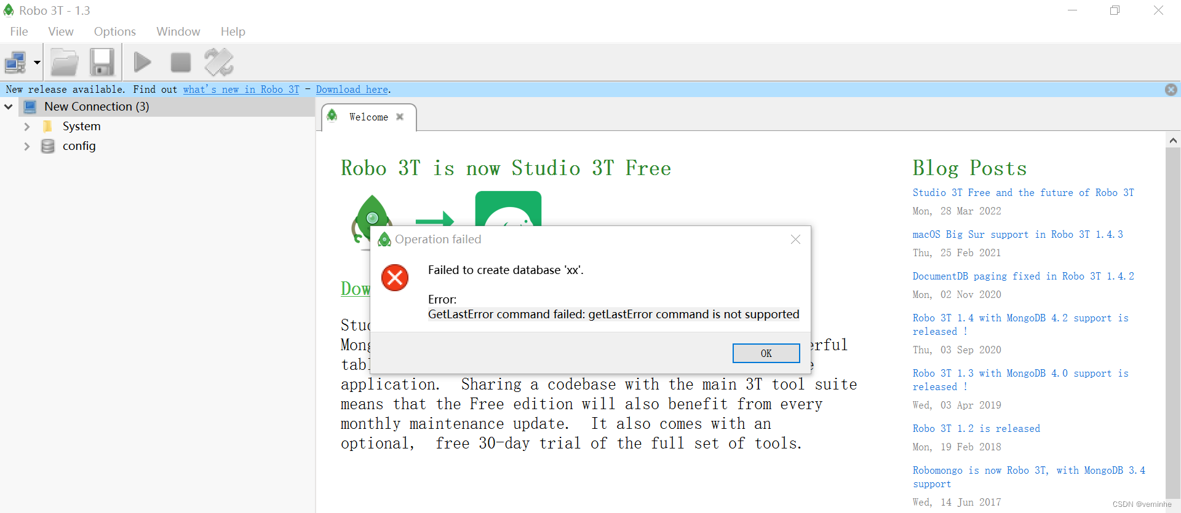Click the System folder icon

click(x=47, y=127)
